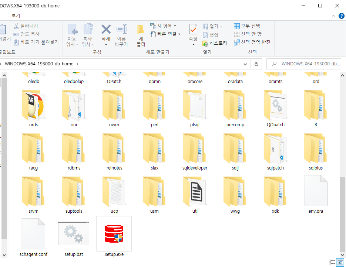
Task: Open the Easy access (빠른 연결) dropdown
Action: click(x=165, y=34)
